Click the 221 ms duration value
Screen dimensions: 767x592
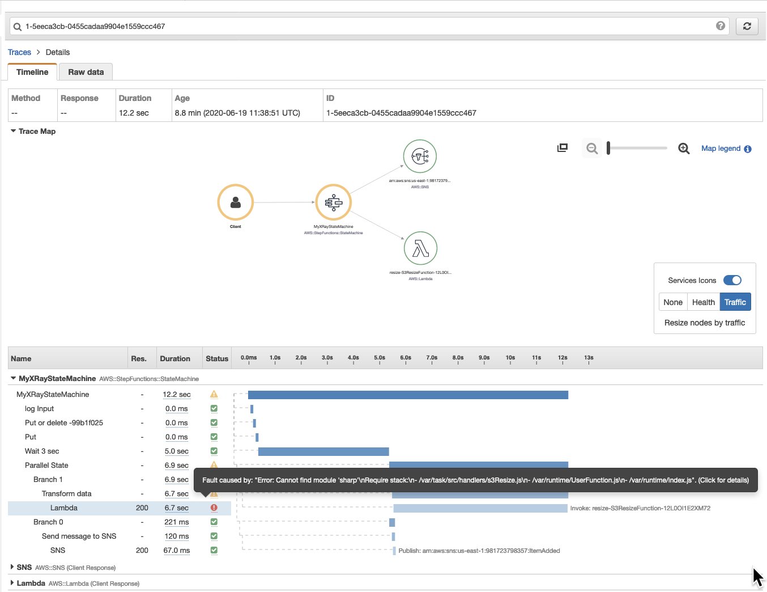[177, 522]
